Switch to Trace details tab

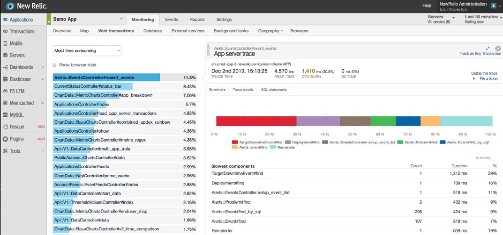point(243,90)
